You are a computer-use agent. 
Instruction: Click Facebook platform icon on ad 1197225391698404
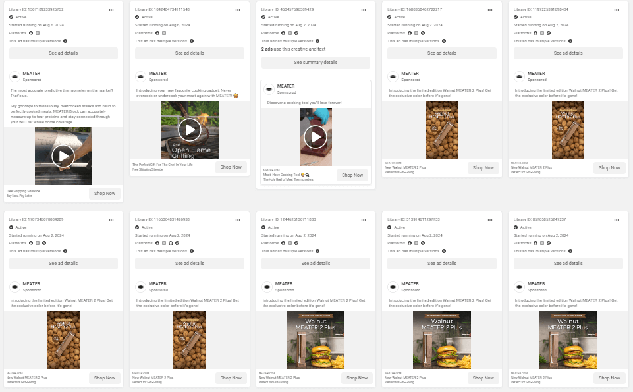(536, 33)
